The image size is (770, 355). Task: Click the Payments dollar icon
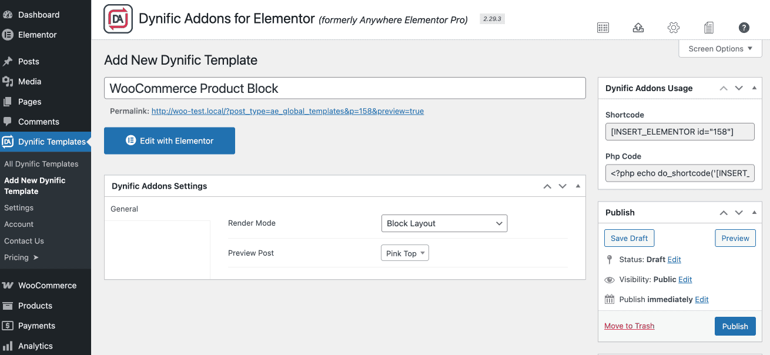[x=8, y=326]
